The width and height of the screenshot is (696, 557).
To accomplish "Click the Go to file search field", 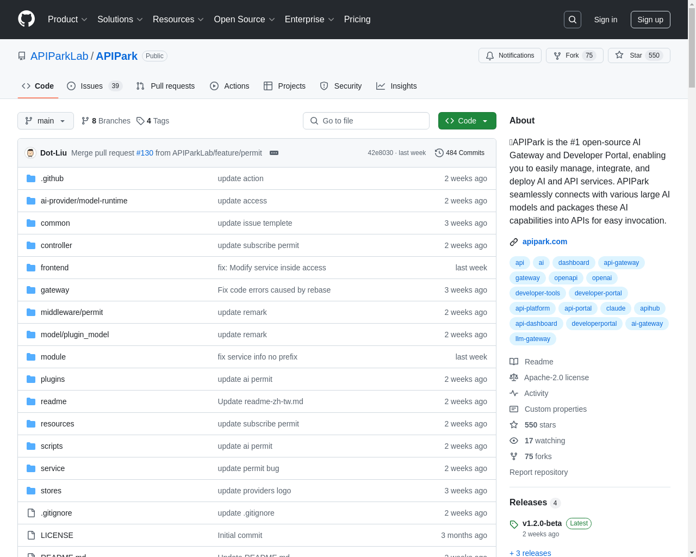I will 366,121.
